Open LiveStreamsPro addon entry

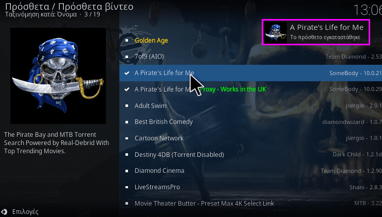point(251,187)
